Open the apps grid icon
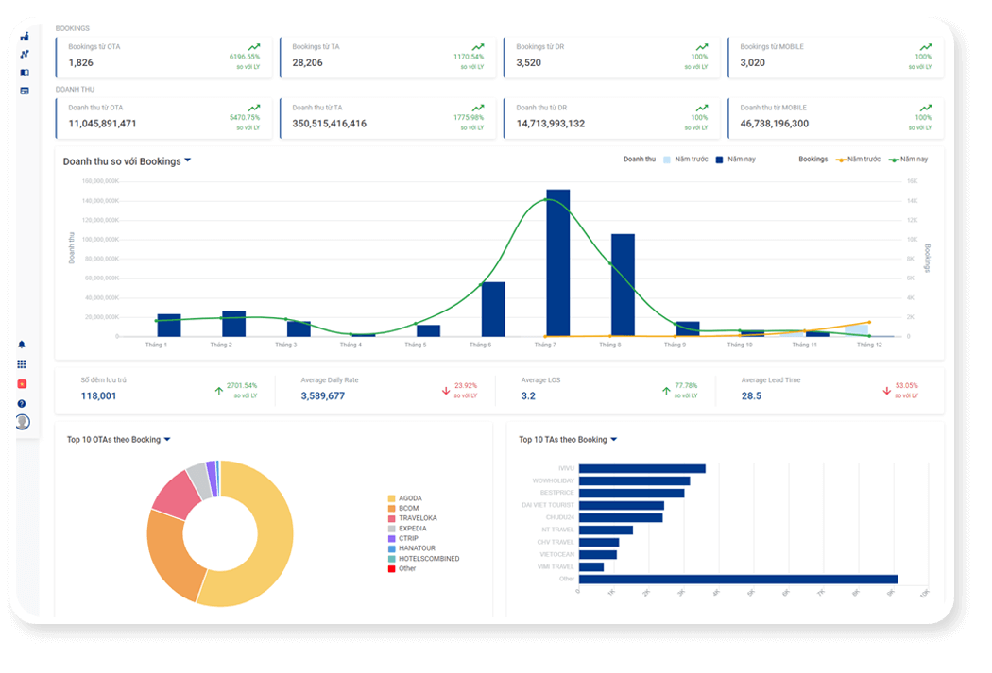Viewport: 992px width, 673px height. (22, 363)
